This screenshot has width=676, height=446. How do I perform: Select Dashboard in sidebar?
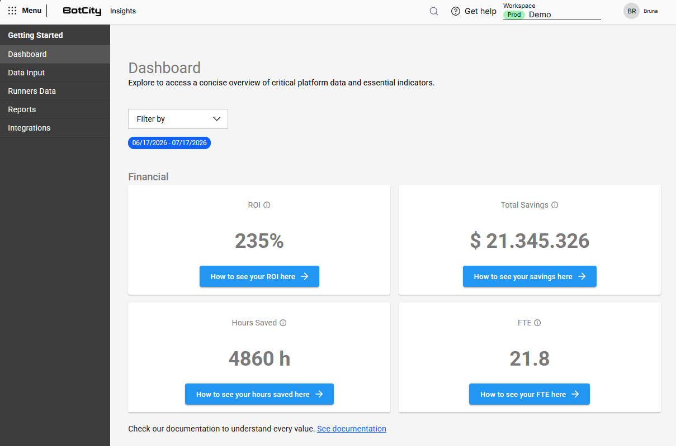click(55, 54)
